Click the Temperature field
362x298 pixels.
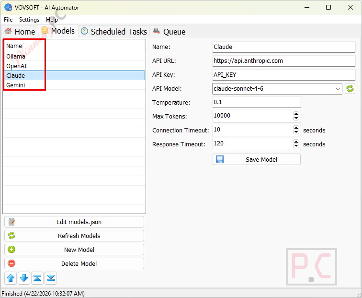pyautogui.click(x=257, y=102)
